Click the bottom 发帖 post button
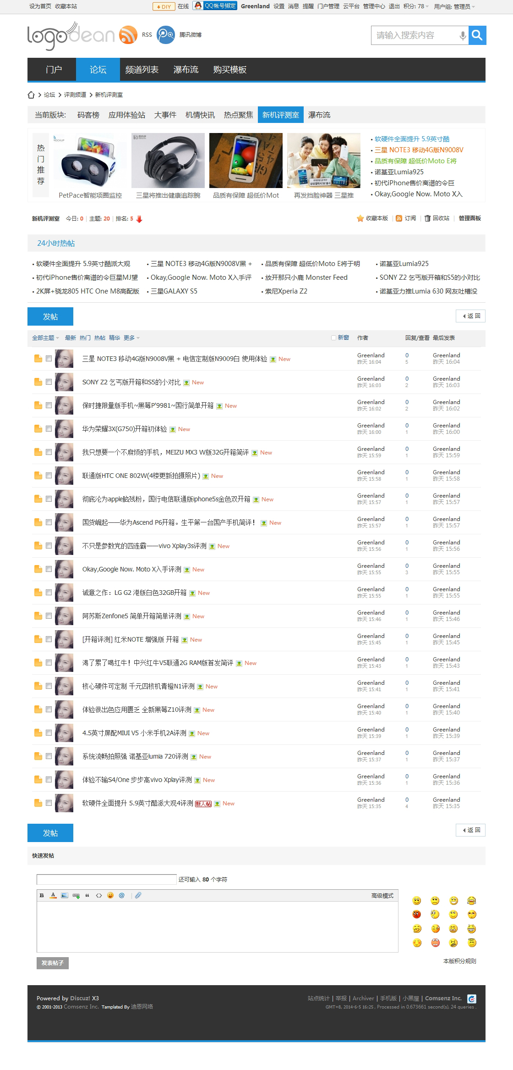This screenshot has width=513, height=1070. [50, 833]
